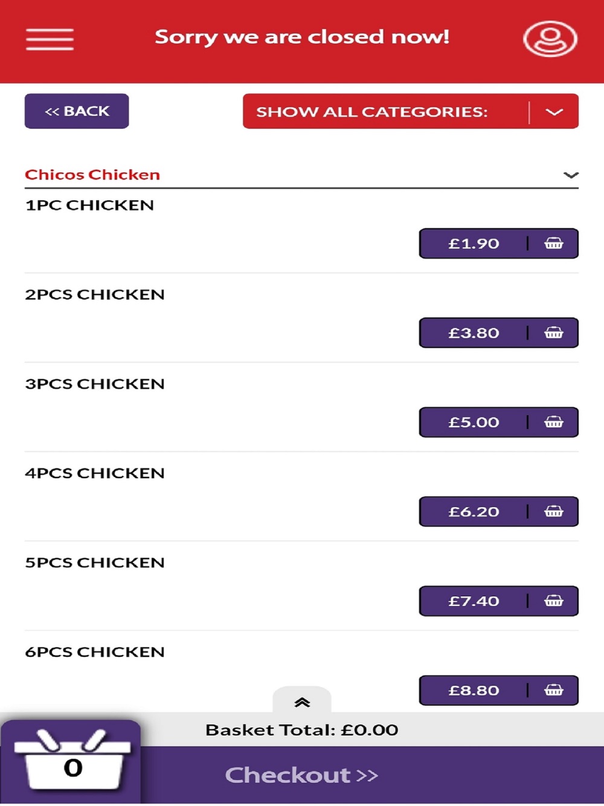Go back using the BACK button
Screen dimensions: 604x806
(x=77, y=111)
